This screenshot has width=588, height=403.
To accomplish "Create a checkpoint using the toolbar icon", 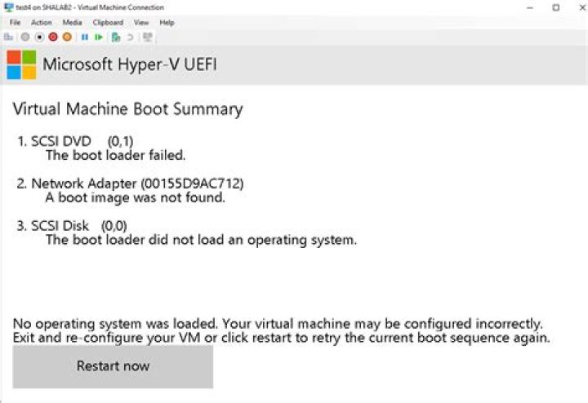I will (116, 37).
